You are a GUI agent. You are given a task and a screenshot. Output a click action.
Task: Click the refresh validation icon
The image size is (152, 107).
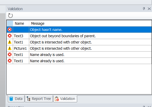point(10,16)
